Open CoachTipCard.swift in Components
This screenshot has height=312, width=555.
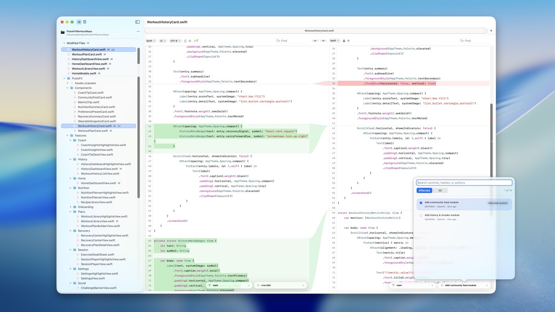91,93
